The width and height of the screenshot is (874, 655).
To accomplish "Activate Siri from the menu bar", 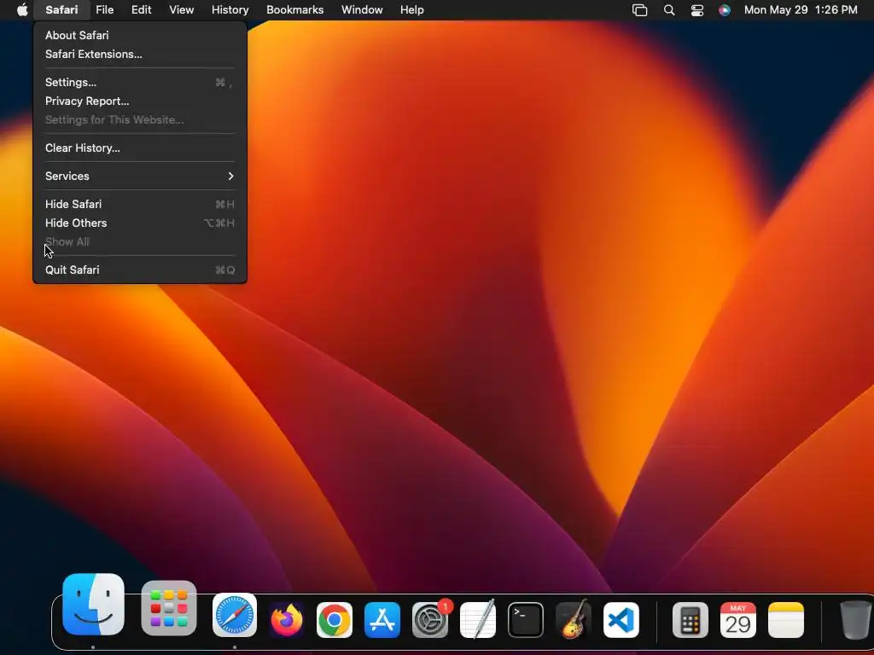I will point(724,9).
